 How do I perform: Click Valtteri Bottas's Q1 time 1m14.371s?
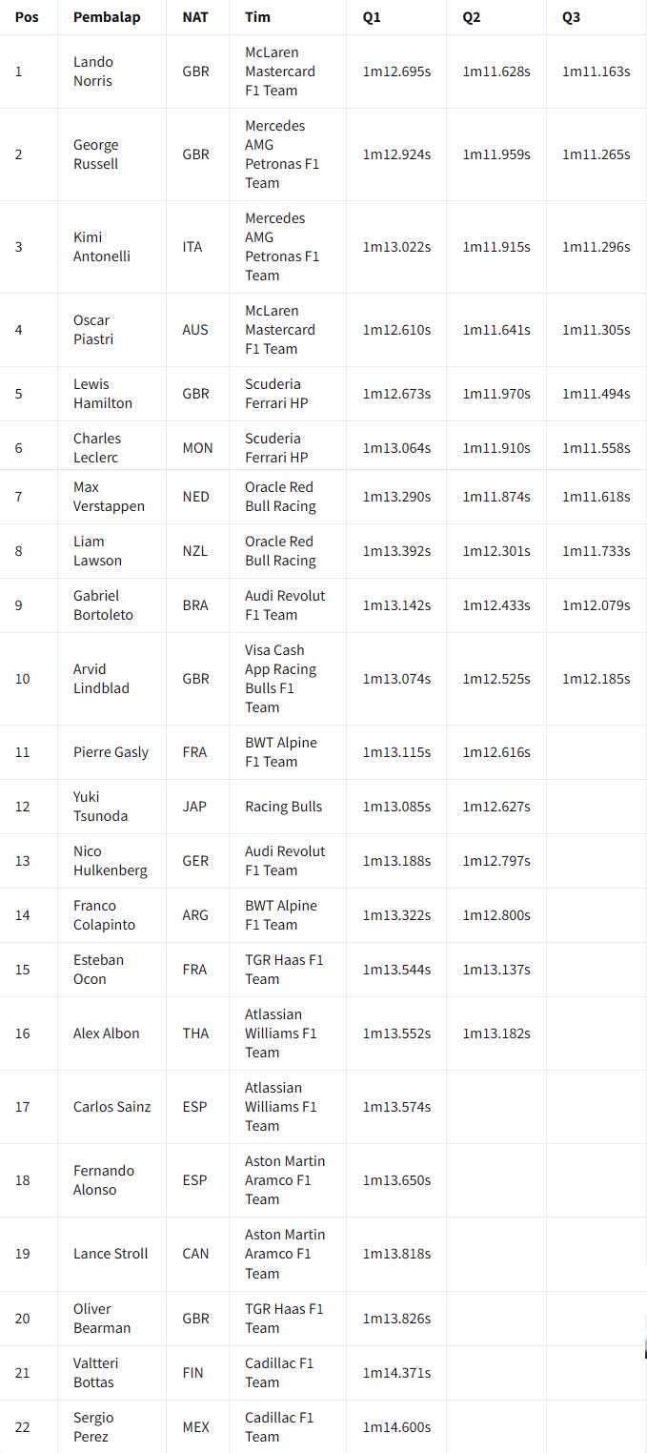click(397, 1373)
